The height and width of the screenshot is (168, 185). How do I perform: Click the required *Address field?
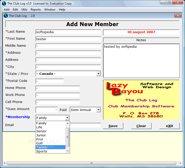pyautogui.click(x=68, y=53)
